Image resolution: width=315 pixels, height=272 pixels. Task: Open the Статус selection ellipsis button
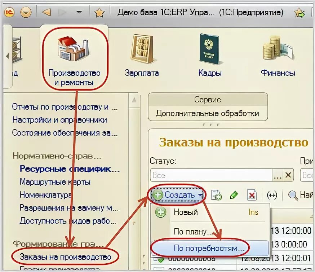pos(278,175)
